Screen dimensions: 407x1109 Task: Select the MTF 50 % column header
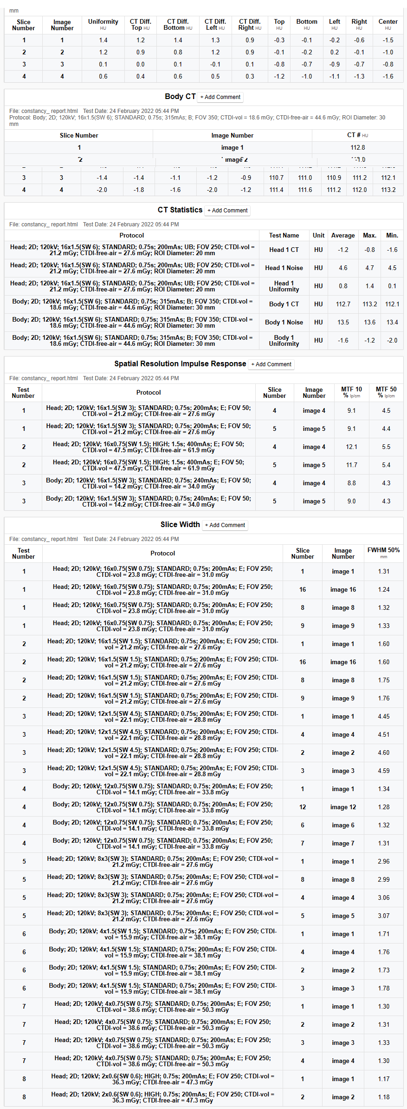386,392
